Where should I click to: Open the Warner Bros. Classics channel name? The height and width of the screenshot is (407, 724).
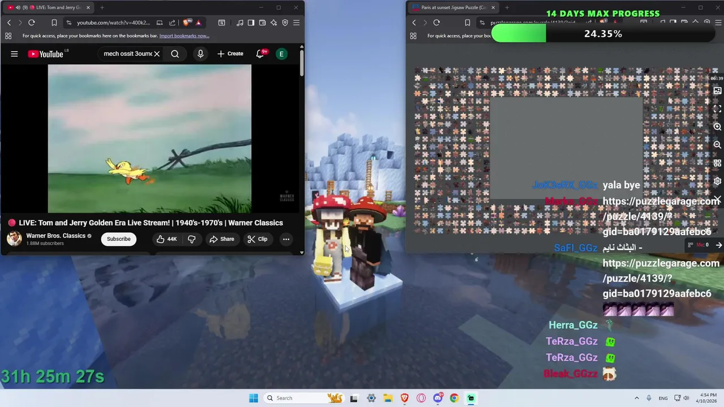pyautogui.click(x=55, y=236)
